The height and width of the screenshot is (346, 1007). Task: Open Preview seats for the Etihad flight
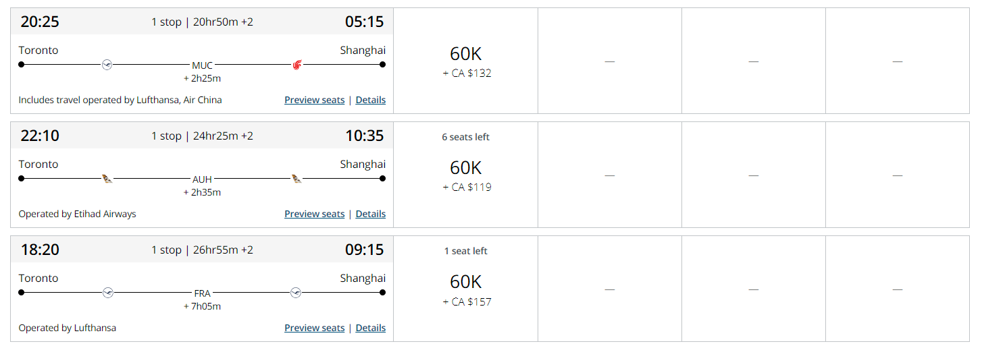pos(315,214)
